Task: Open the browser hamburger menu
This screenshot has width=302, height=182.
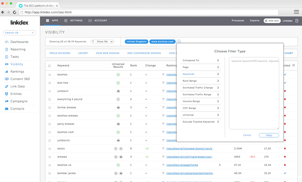Action: pos(297,12)
